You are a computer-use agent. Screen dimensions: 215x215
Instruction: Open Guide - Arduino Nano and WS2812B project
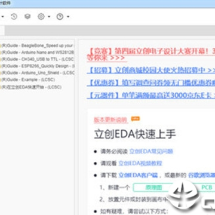pyautogui.click(x=37, y=53)
